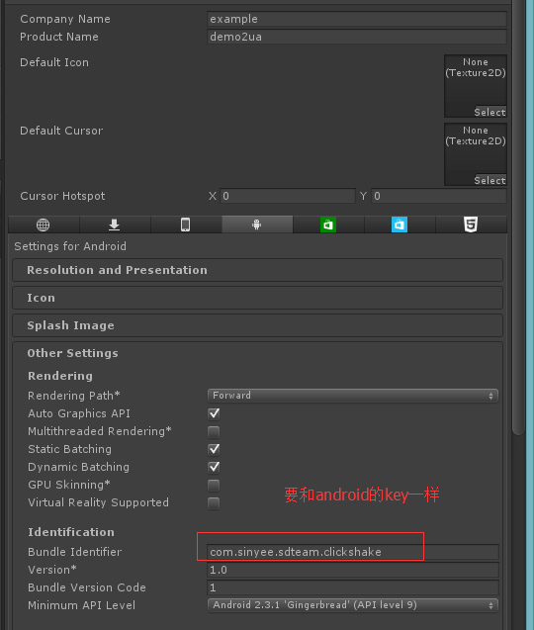This screenshot has width=534, height=630.
Task: Click the Bundle Version Code field
Action: (353, 587)
